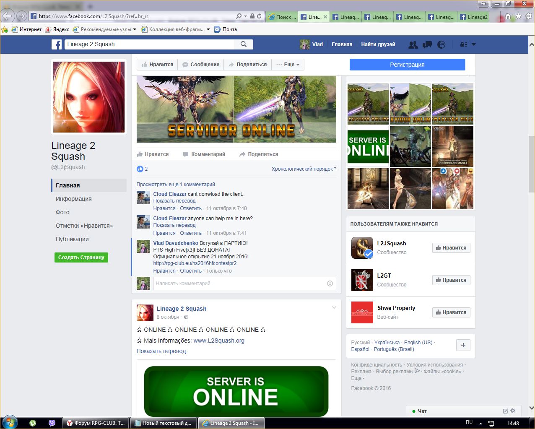Image resolution: width=535 pixels, height=429 pixels.
Task: Expand post options chevron on Lineage 2 Squash post
Action: pyautogui.click(x=334, y=308)
